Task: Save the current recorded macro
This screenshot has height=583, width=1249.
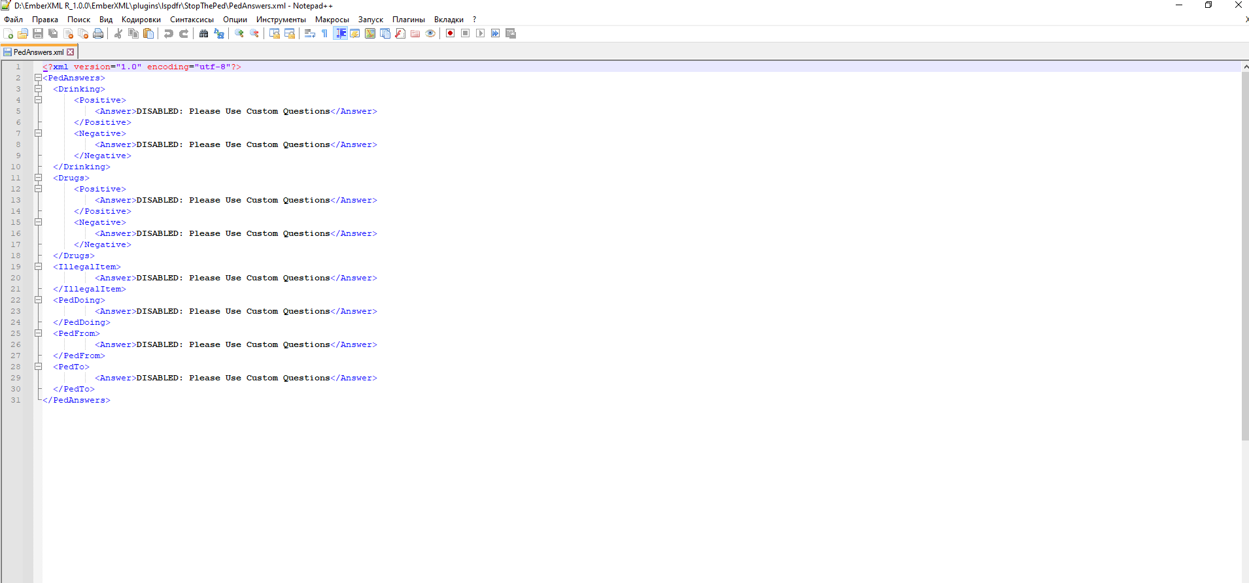Action: pos(511,33)
